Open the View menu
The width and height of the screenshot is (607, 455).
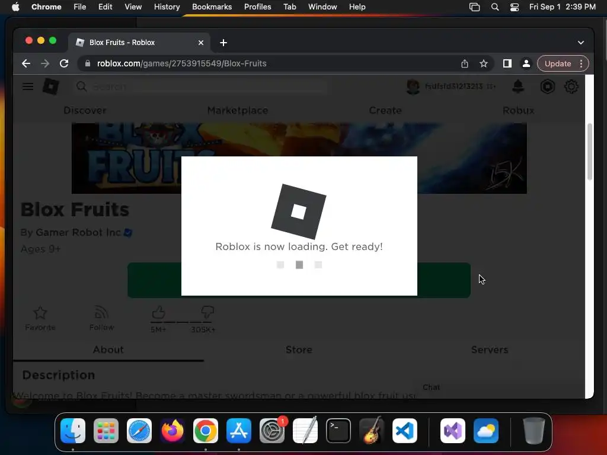click(133, 7)
